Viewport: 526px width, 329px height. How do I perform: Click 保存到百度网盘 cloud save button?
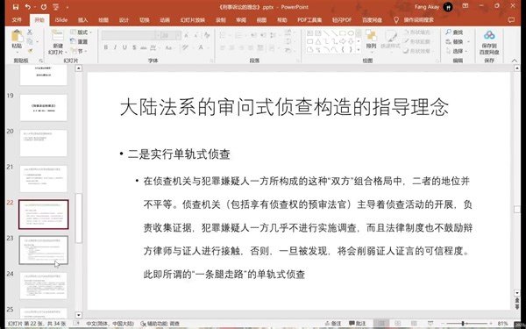489,43
